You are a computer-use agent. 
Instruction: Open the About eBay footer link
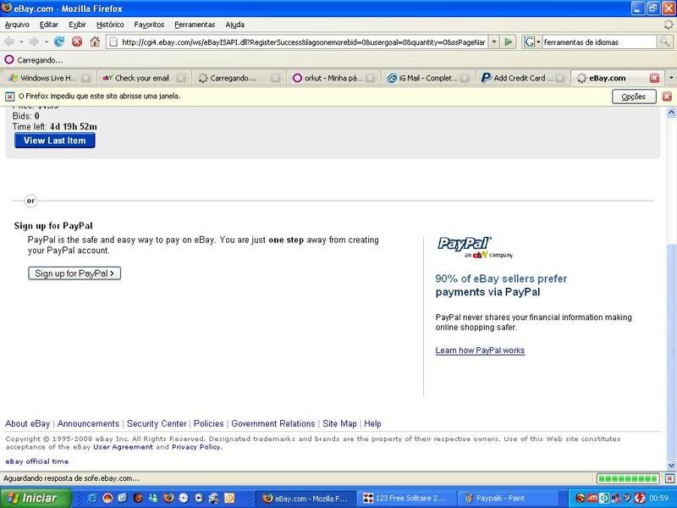pos(28,424)
